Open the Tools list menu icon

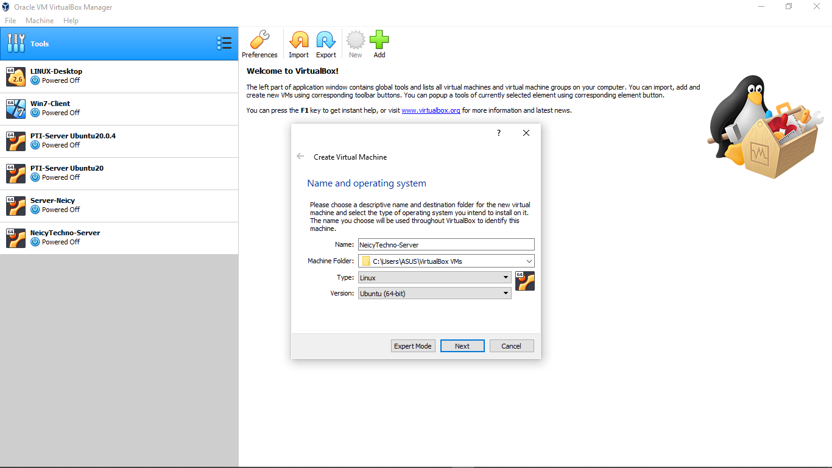(x=224, y=43)
